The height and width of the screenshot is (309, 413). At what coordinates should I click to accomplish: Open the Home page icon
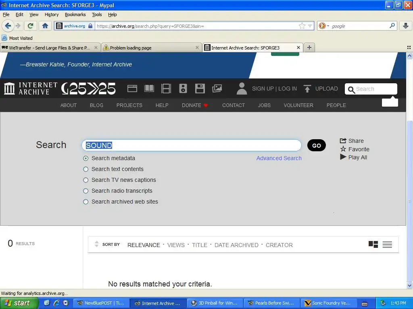coord(45,26)
